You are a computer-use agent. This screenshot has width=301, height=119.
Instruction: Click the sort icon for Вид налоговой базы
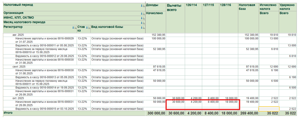(x=143, y=27)
